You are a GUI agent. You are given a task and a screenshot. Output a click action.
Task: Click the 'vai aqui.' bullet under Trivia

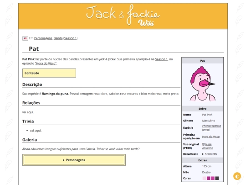click(36, 131)
